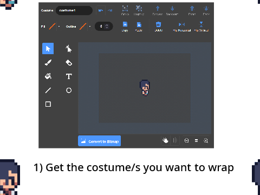Zoom in on the canvas
260x195 pixels.
point(206,140)
